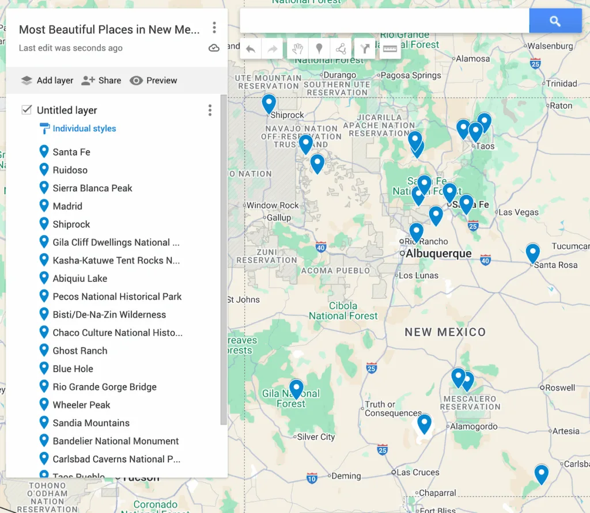
Task: Select the add directions tool
Action: tap(365, 48)
